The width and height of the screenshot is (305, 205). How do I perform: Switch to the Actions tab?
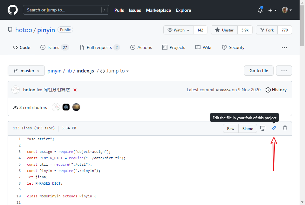141,47
